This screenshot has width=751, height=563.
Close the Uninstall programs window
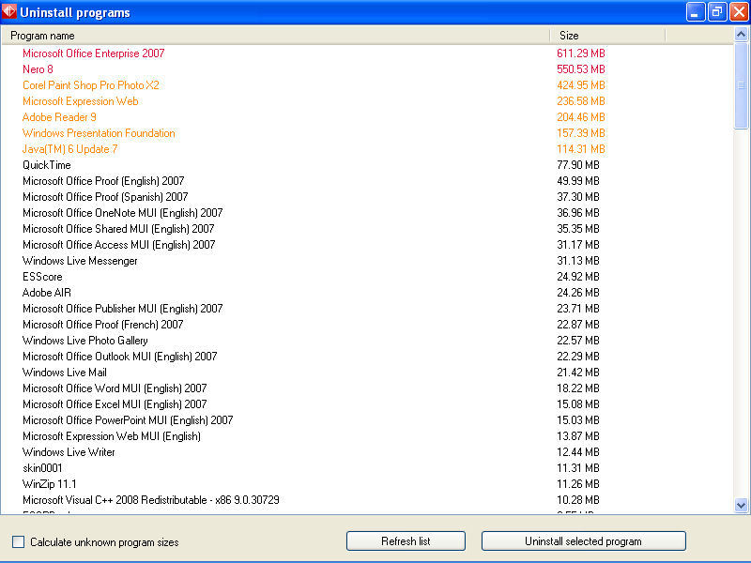[x=739, y=12]
